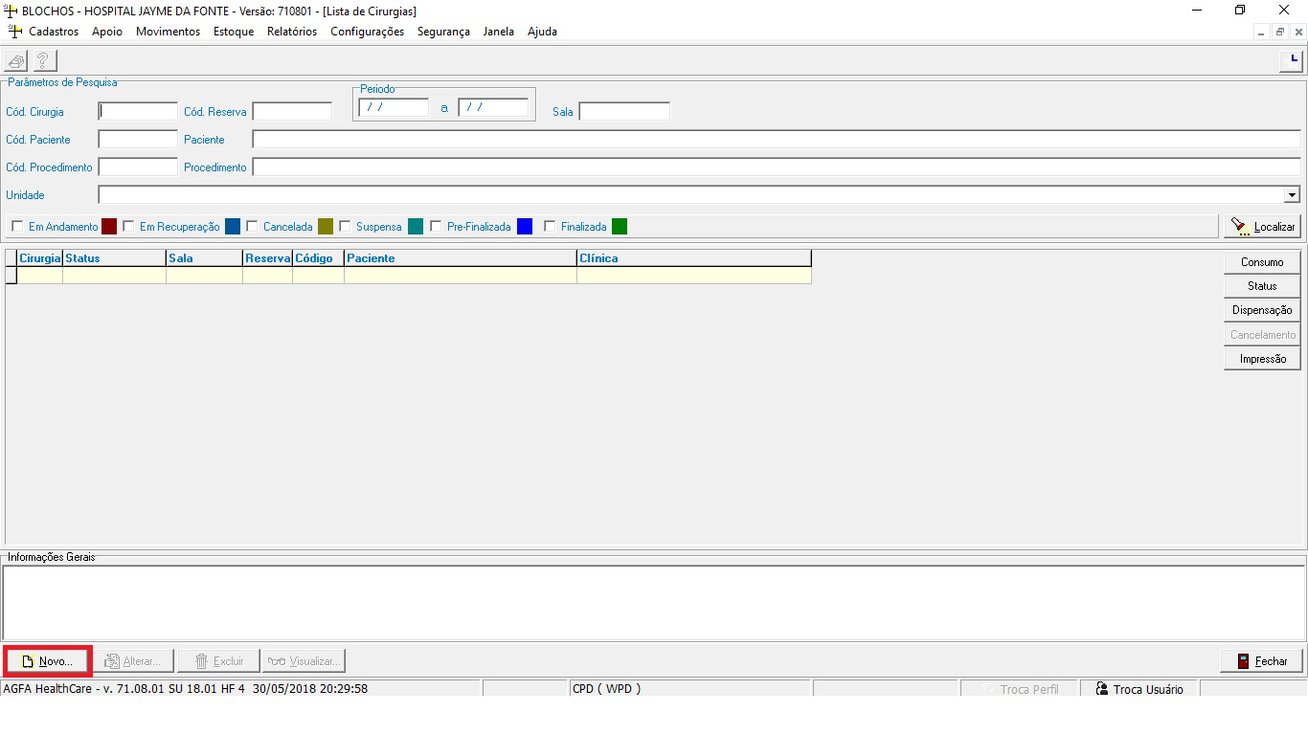
Task: Click the help question mark toolbar icon
Action: click(43, 61)
